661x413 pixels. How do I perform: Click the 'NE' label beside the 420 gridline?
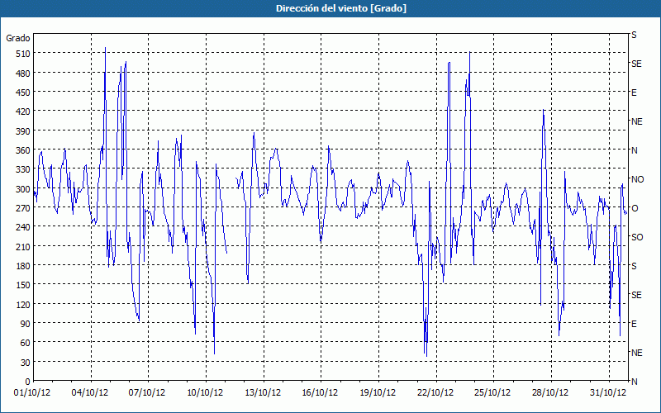[x=637, y=121]
